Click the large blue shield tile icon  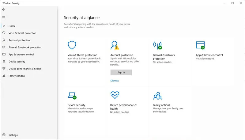coord(72,45)
